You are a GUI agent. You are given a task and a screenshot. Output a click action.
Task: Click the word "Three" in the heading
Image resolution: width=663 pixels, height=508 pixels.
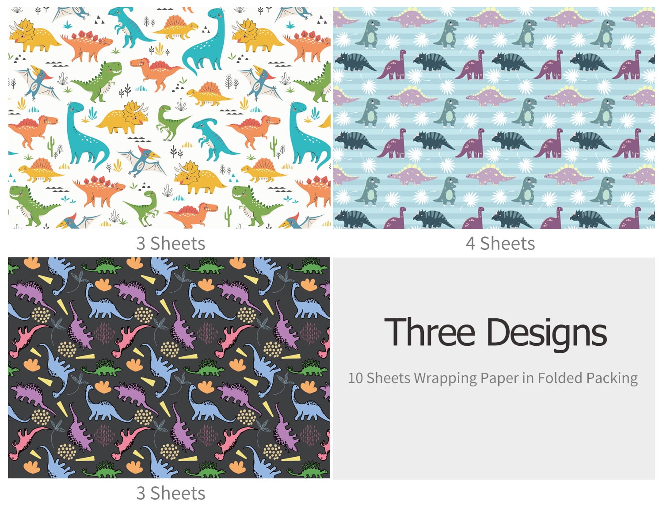click(430, 332)
